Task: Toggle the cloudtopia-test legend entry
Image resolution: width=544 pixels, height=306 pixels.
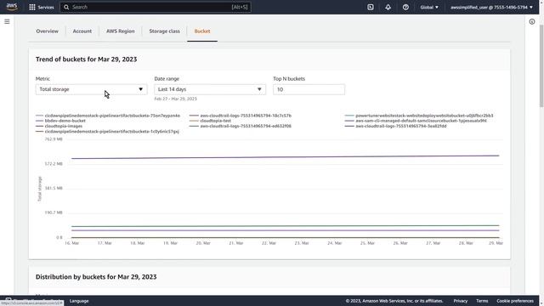Action: (x=210, y=121)
